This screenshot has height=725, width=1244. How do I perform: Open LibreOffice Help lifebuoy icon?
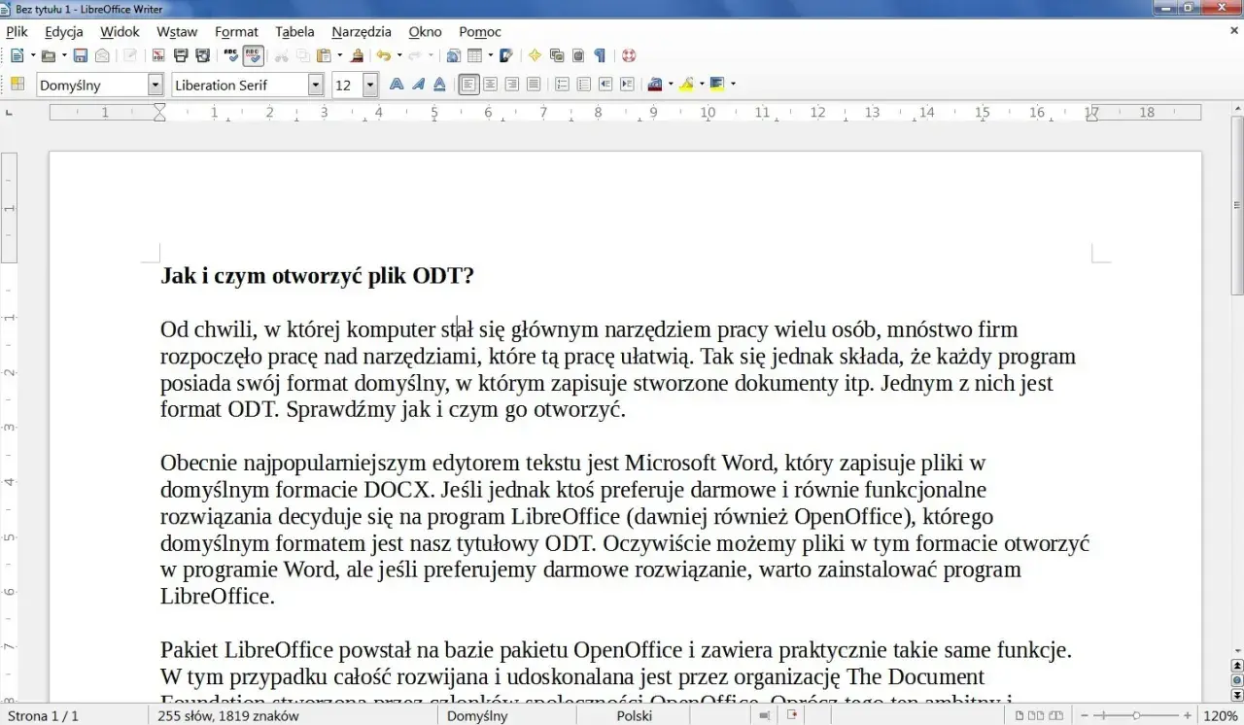(629, 56)
